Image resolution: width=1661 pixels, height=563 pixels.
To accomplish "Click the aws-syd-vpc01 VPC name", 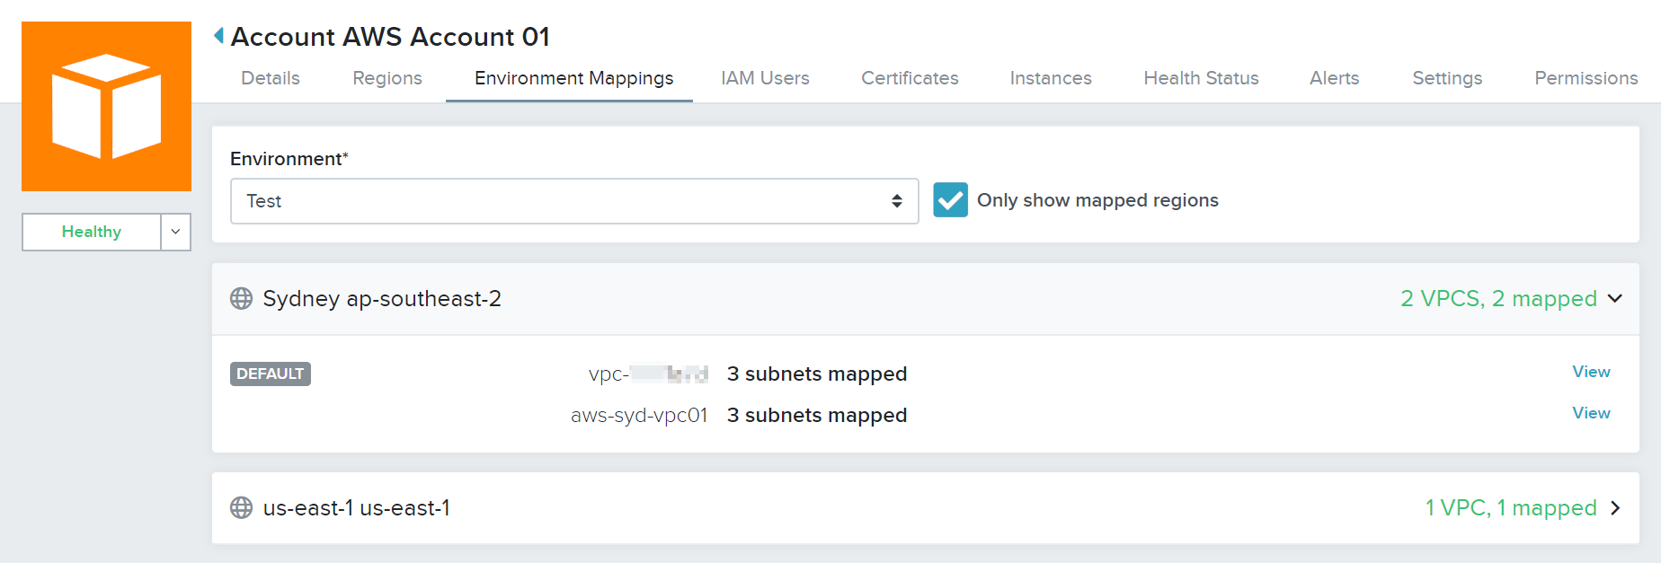I will [639, 415].
